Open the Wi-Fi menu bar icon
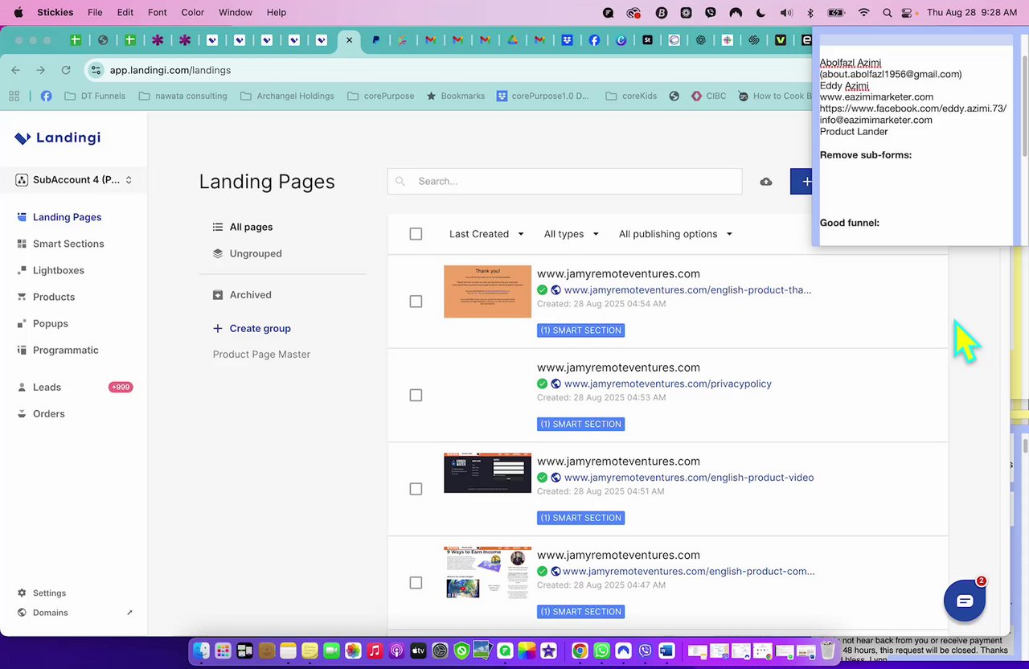The width and height of the screenshot is (1029, 669). pos(863,13)
